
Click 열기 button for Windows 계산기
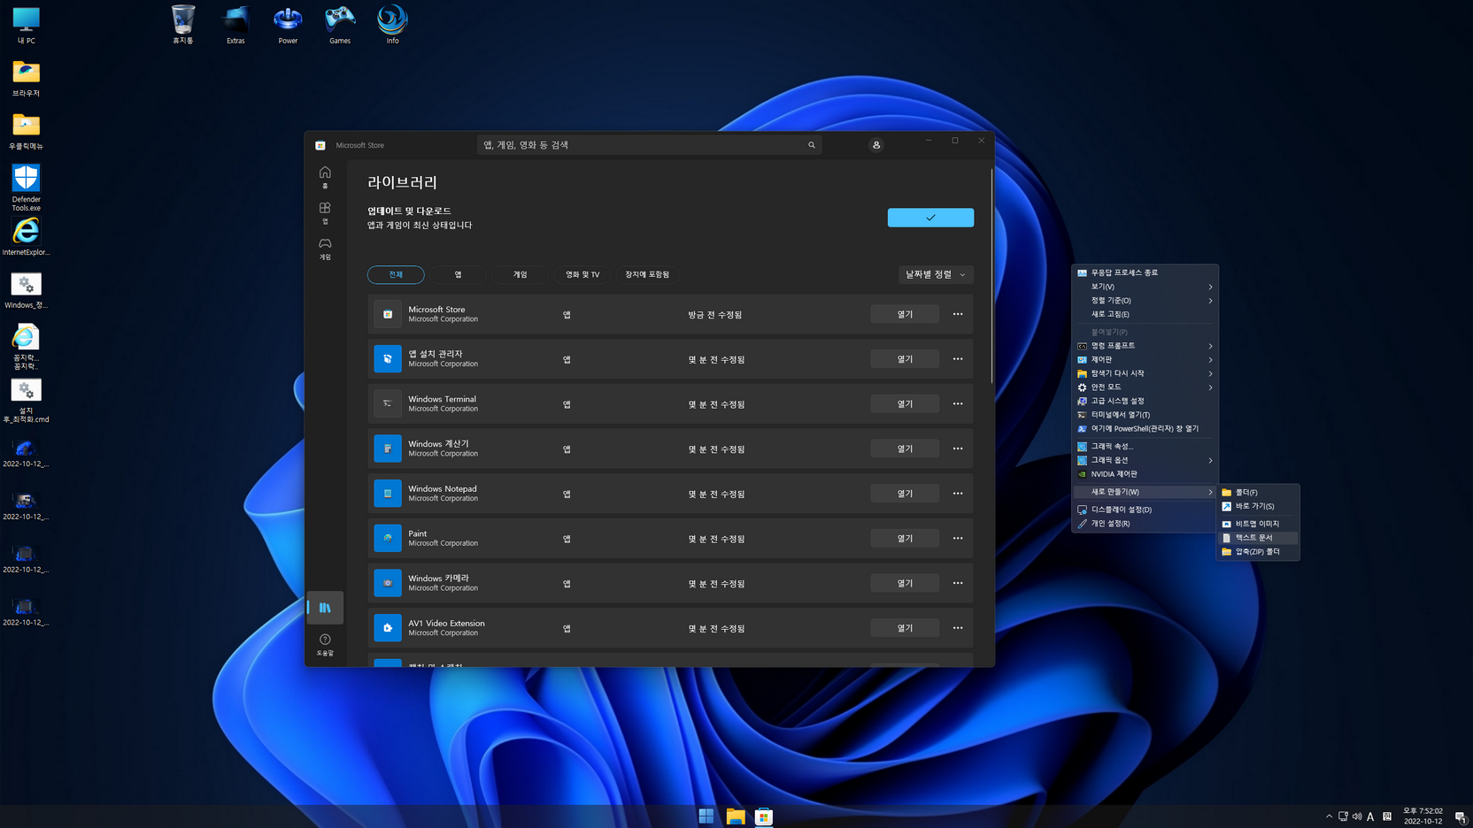(x=905, y=448)
